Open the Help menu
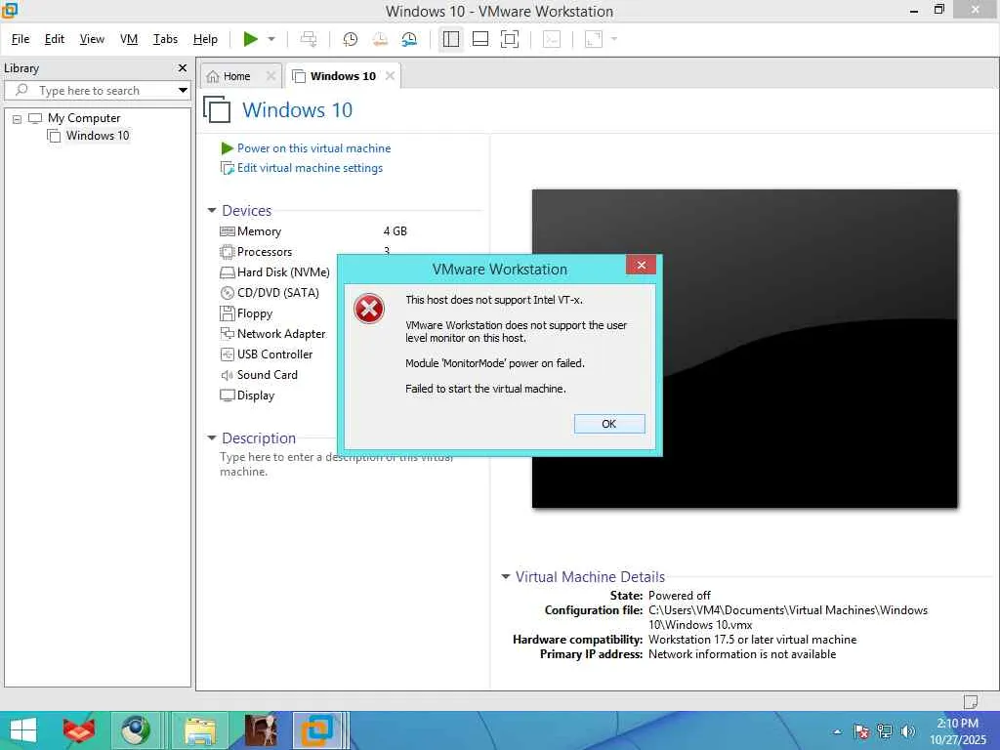 [x=205, y=39]
